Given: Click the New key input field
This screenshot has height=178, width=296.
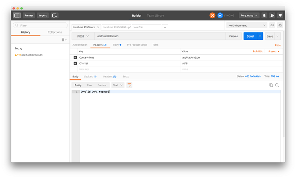Looking at the screenshot, I should 129,69.
